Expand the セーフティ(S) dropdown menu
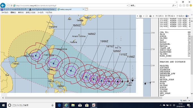The width and height of the screenshot is (193, 108). tap(170, 16)
